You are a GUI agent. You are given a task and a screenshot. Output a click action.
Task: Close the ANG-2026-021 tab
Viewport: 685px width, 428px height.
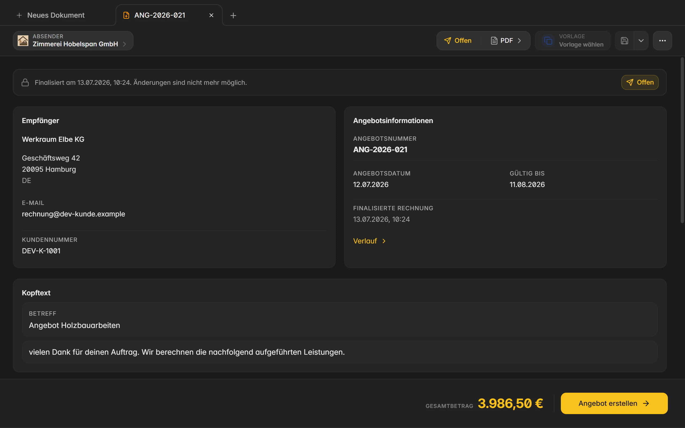pyautogui.click(x=211, y=15)
